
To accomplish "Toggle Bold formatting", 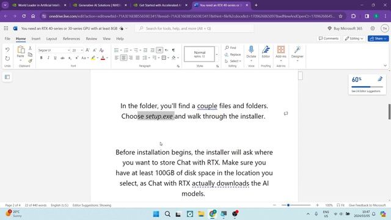I will pyautogui.click(x=41, y=58).
